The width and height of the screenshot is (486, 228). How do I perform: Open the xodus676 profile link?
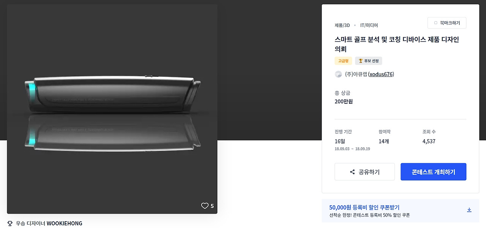(x=381, y=74)
